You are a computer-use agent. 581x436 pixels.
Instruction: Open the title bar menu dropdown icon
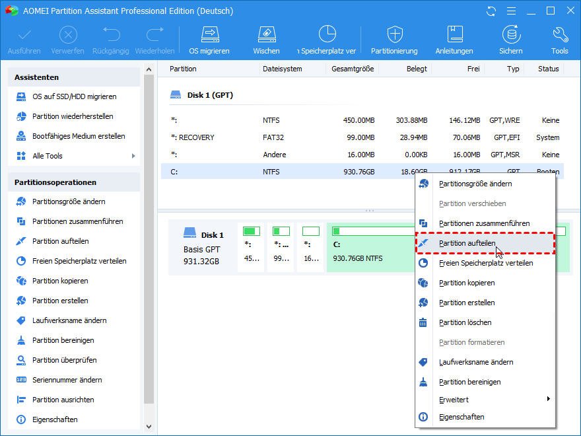click(510, 11)
